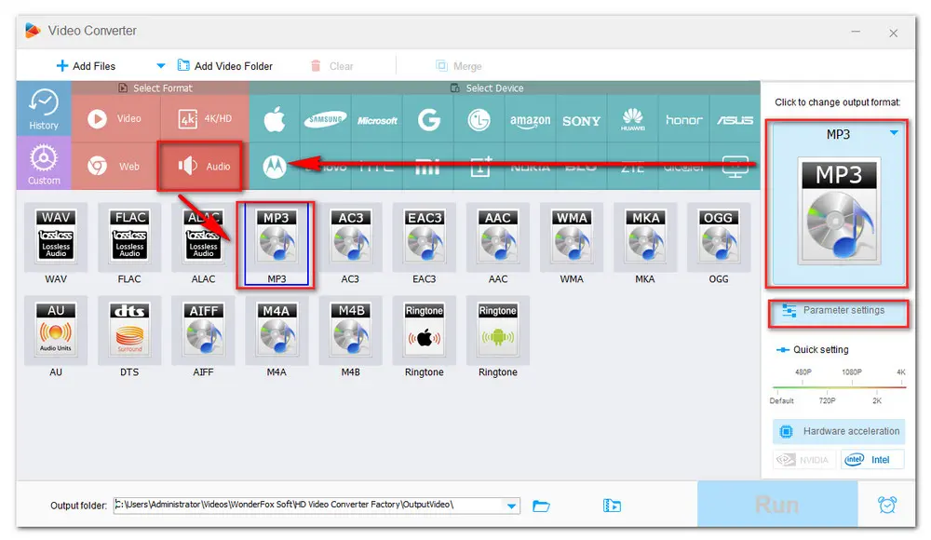Open the alarm clock scheduler icon

click(887, 505)
